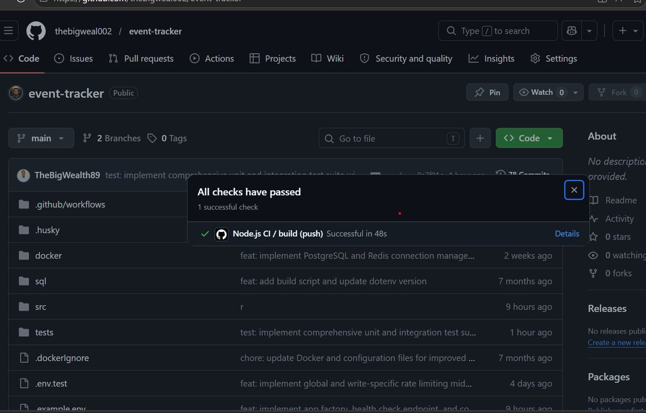Open repository Settings tab
646x413 pixels.
coord(553,59)
